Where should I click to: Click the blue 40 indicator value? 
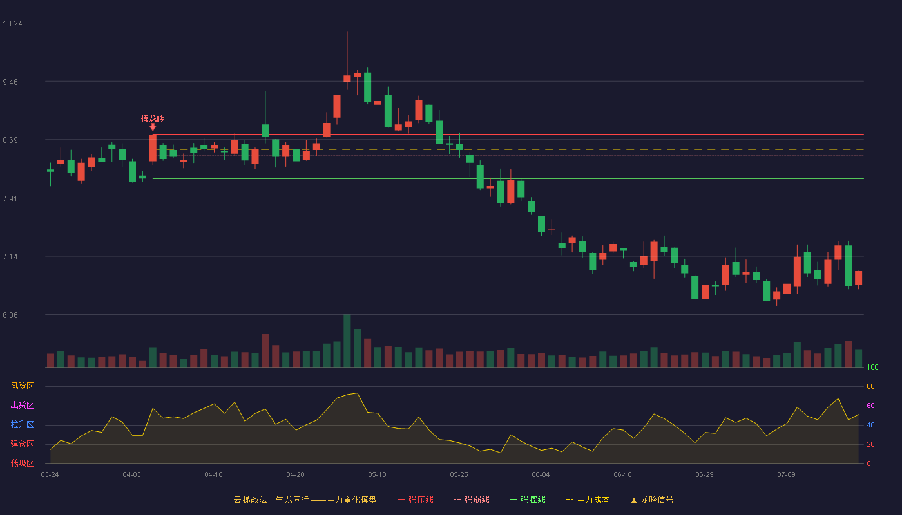(870, 425)
